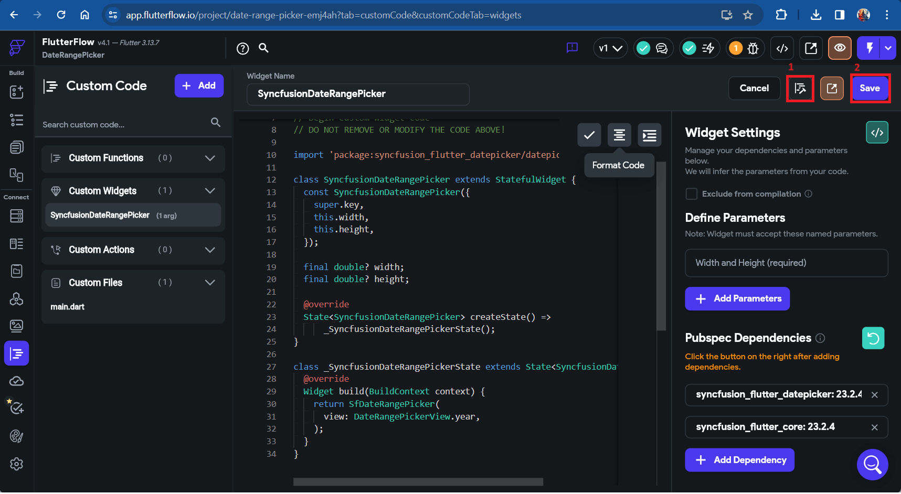Image resolution: width=901 pixels, height=494 pixels.
Task: Click the Format Code button
Action: click(619, 135)
